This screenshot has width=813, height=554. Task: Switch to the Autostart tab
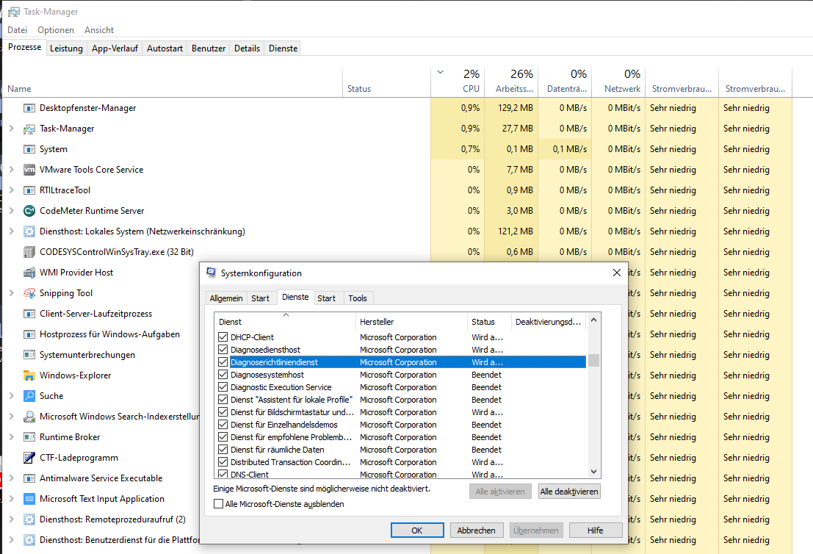coord(165,48)
